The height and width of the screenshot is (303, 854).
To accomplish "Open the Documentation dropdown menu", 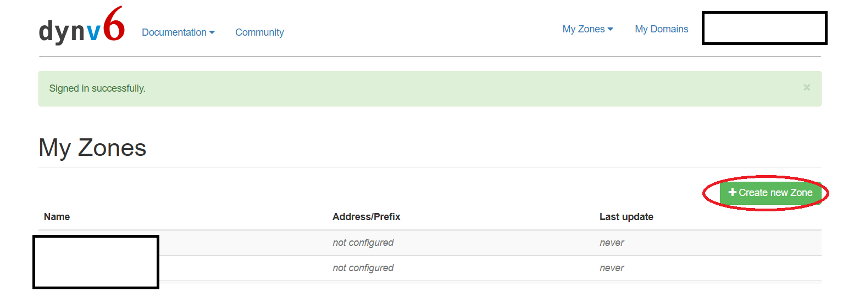I will point(178,32).
